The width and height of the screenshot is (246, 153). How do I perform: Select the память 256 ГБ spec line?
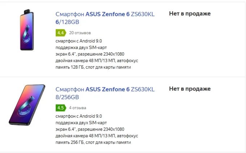(93, 143)
